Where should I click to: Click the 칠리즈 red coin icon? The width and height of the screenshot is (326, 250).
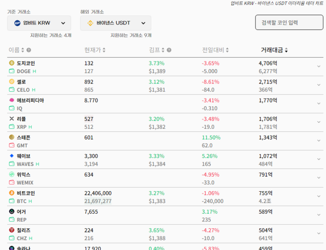tap(12, 230)
